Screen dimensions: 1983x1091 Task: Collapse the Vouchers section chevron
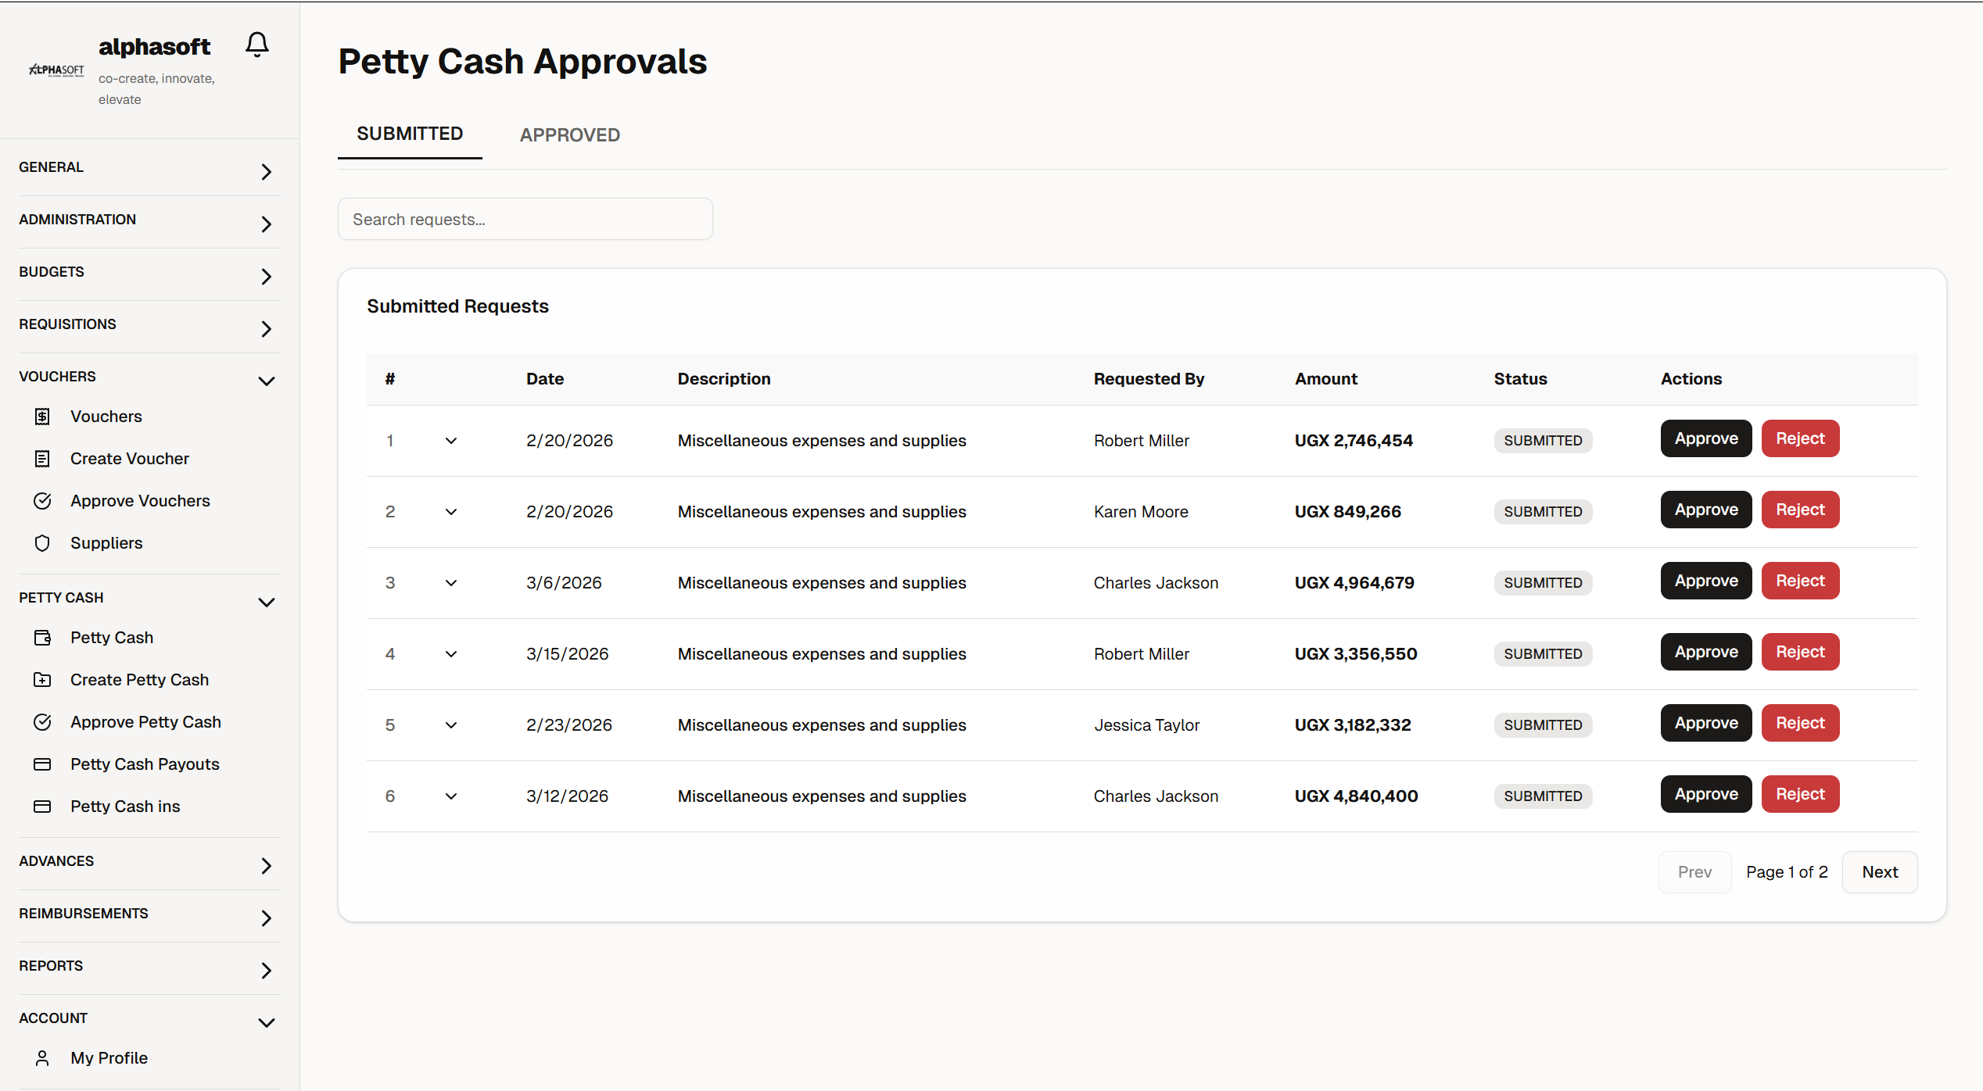(x=266, y=381)
